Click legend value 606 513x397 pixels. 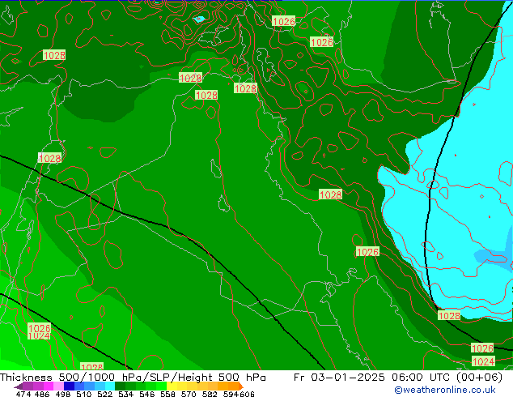247,394
